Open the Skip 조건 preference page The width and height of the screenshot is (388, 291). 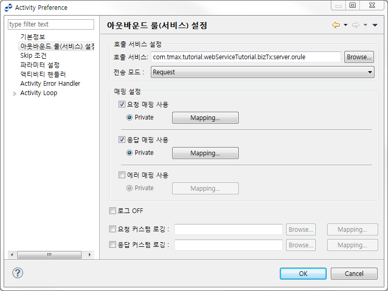tap(33, 56)
